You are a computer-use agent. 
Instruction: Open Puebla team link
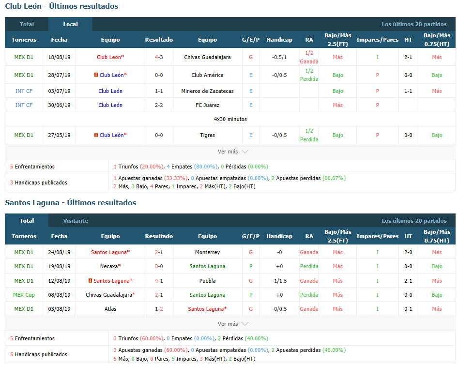coord(207,281)
